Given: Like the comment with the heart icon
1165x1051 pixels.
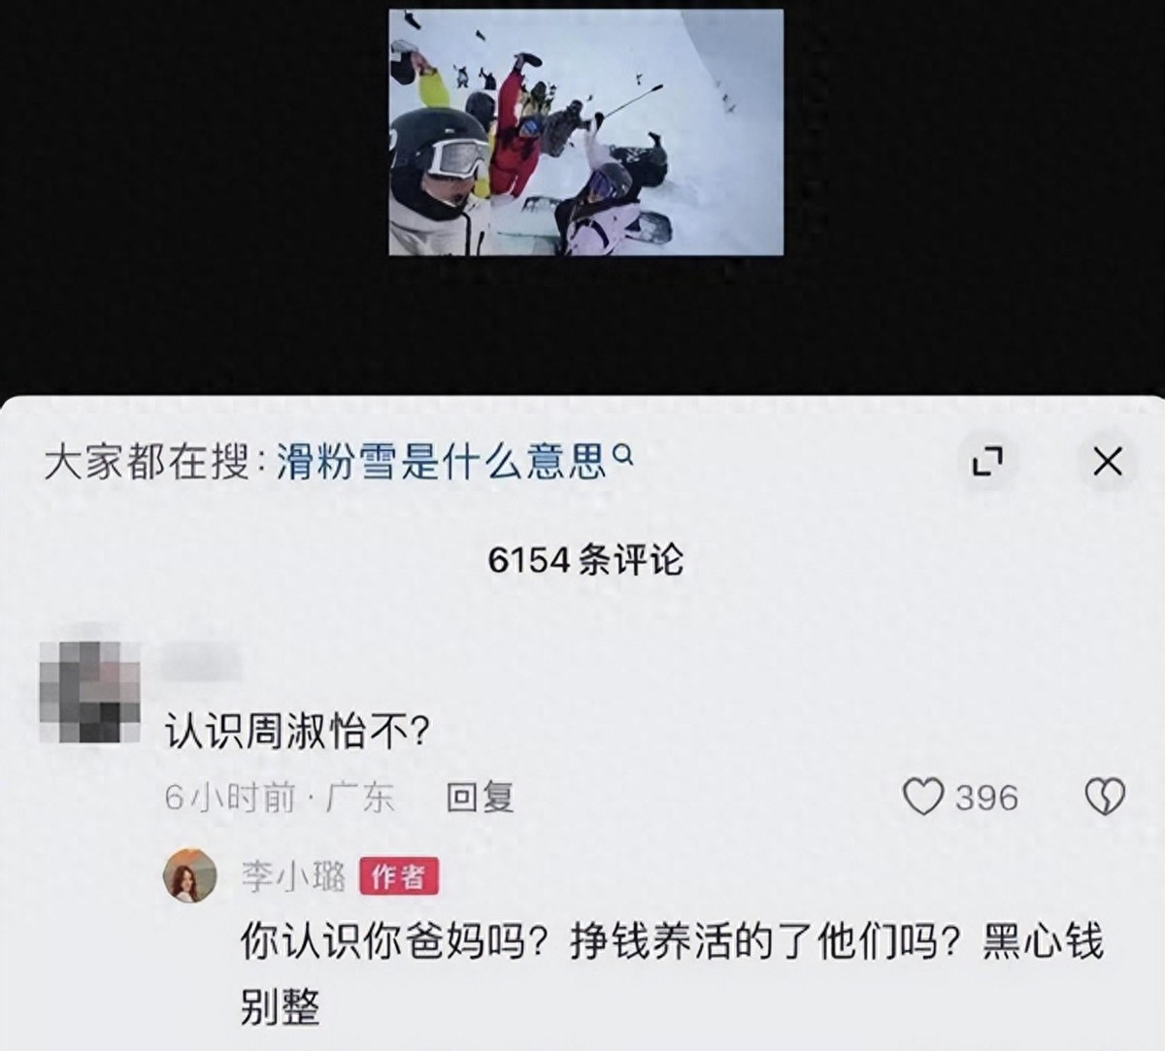Looking at the screenshot, I should pos(922,797).
